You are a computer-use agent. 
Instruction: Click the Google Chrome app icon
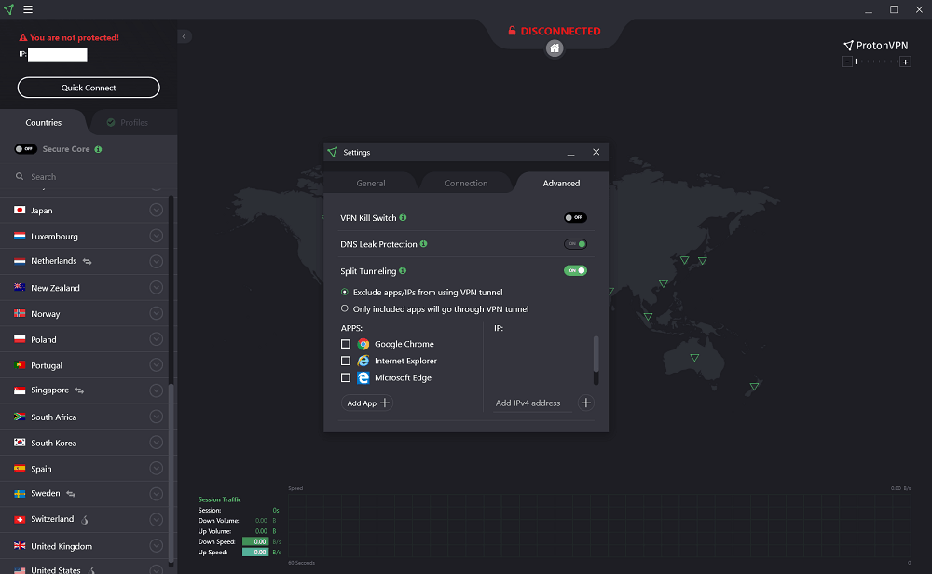point(363,344)
